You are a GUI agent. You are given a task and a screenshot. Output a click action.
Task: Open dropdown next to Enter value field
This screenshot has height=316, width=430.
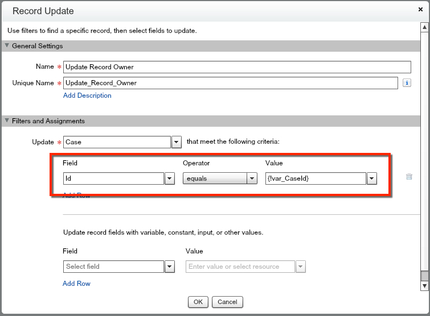tap(301, 267)
